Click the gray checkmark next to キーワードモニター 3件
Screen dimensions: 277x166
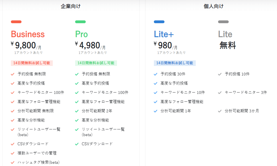(220, 93)
